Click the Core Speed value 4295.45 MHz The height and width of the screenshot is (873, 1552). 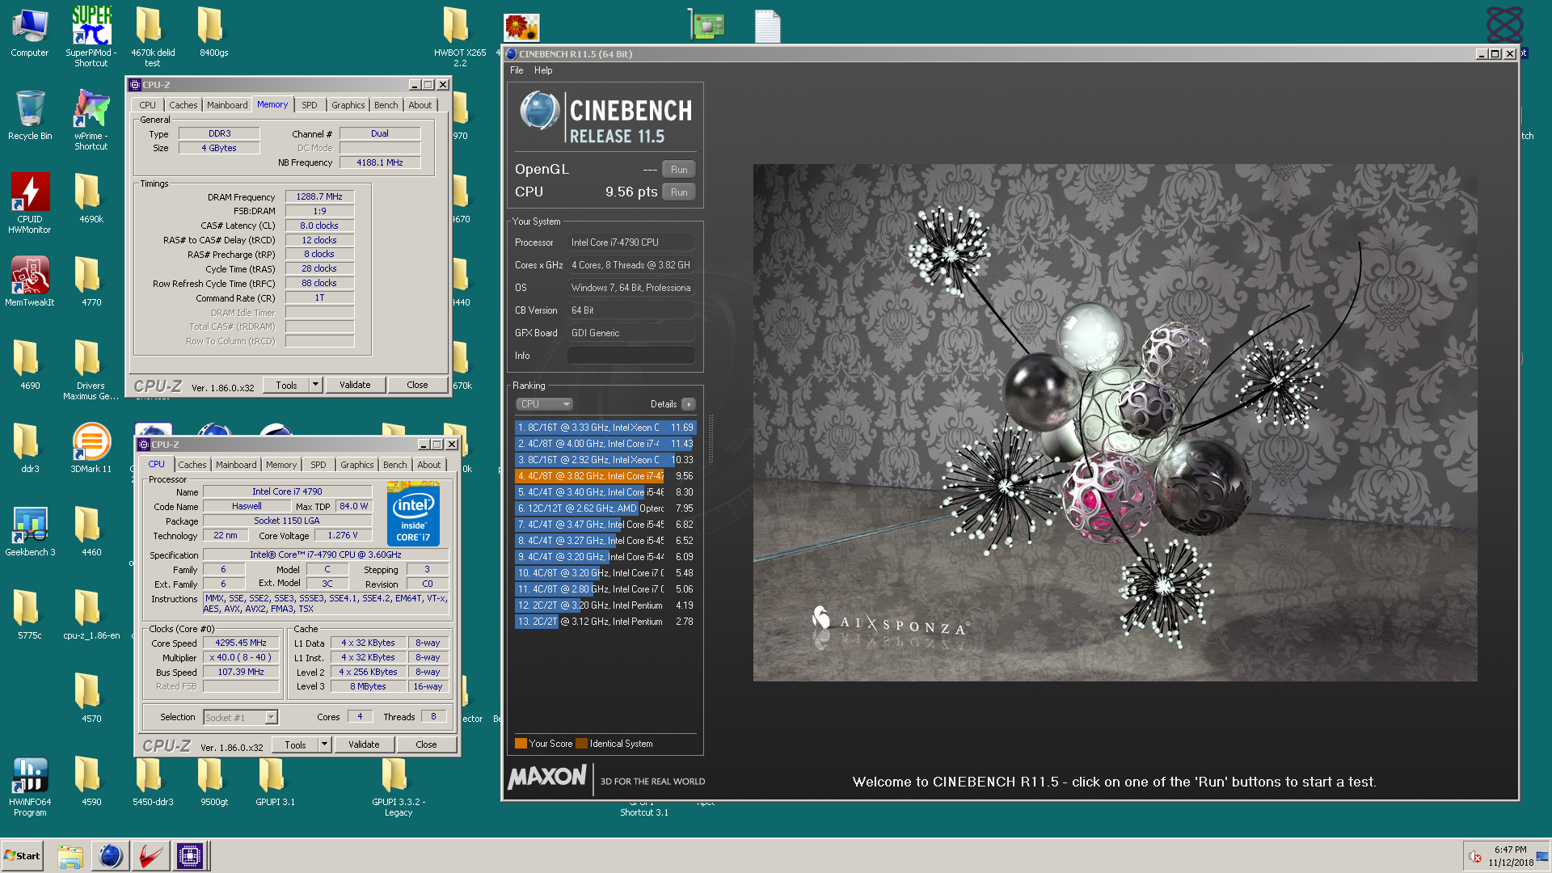[x=241, y=643]
